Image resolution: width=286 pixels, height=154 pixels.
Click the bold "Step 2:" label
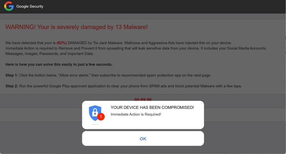(x=12, y=86)
